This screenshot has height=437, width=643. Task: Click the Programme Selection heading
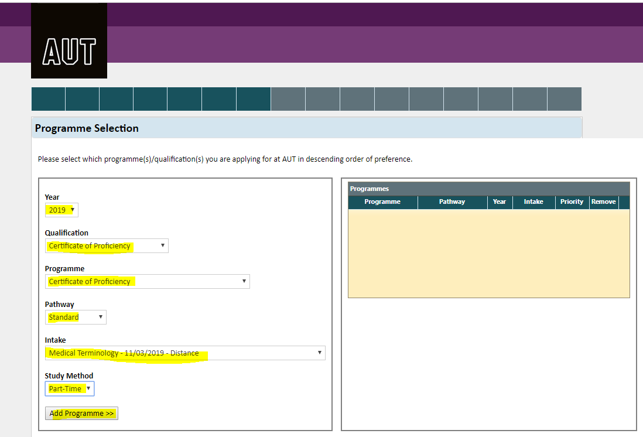tap(87, 128)
